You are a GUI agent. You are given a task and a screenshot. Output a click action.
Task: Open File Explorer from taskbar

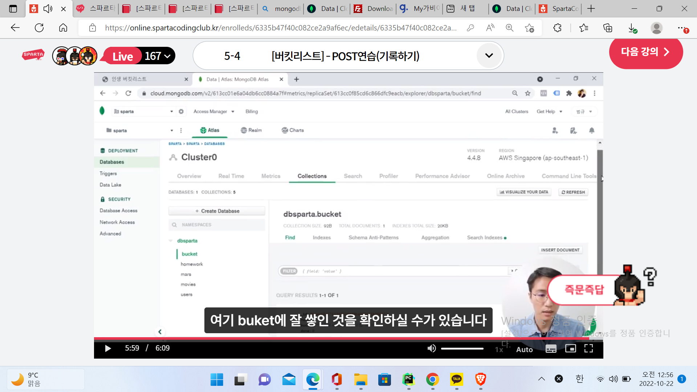point(360,380)
